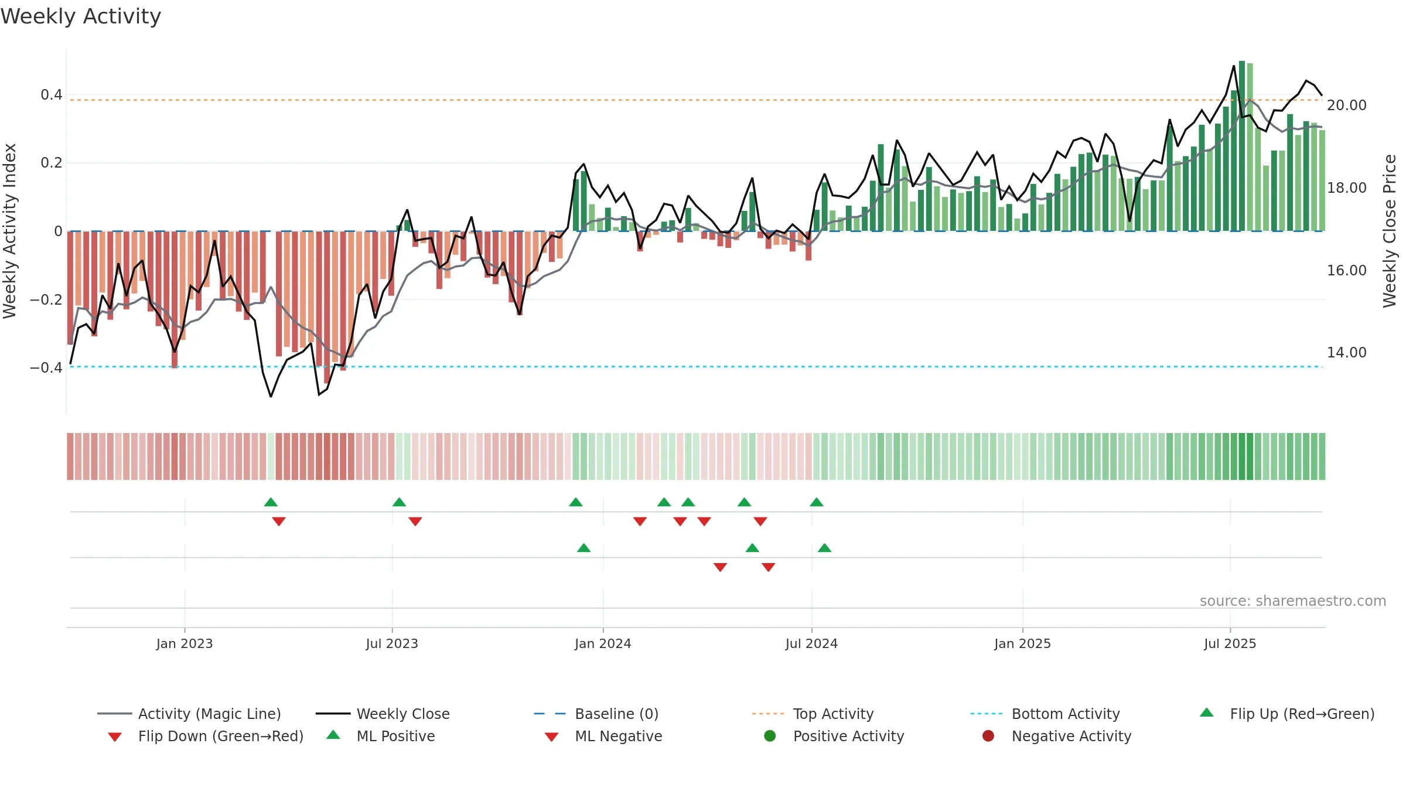Toggle Activity (Magic Line) legend entry

tap(189, 714)
